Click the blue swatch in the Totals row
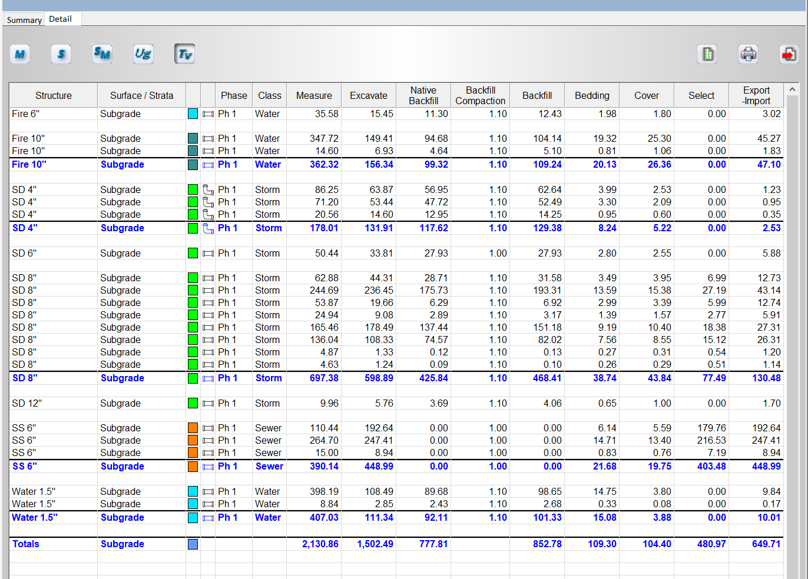Viewport: 808px width, 579px height. point(193,544)
